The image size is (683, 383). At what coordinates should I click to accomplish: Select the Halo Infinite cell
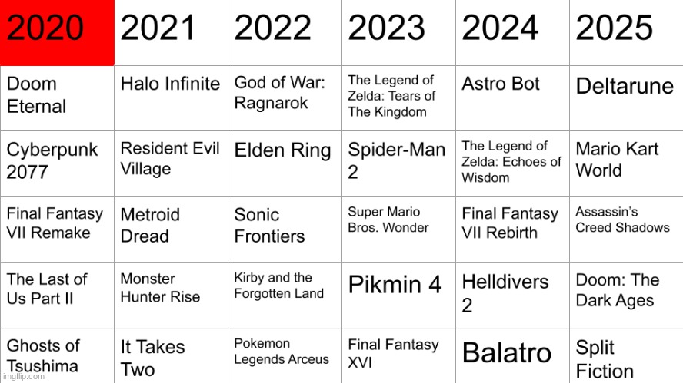[x=171, y=97]
